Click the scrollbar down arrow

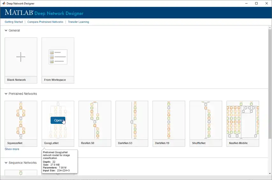pyautogui.click(x=270, y=173)
